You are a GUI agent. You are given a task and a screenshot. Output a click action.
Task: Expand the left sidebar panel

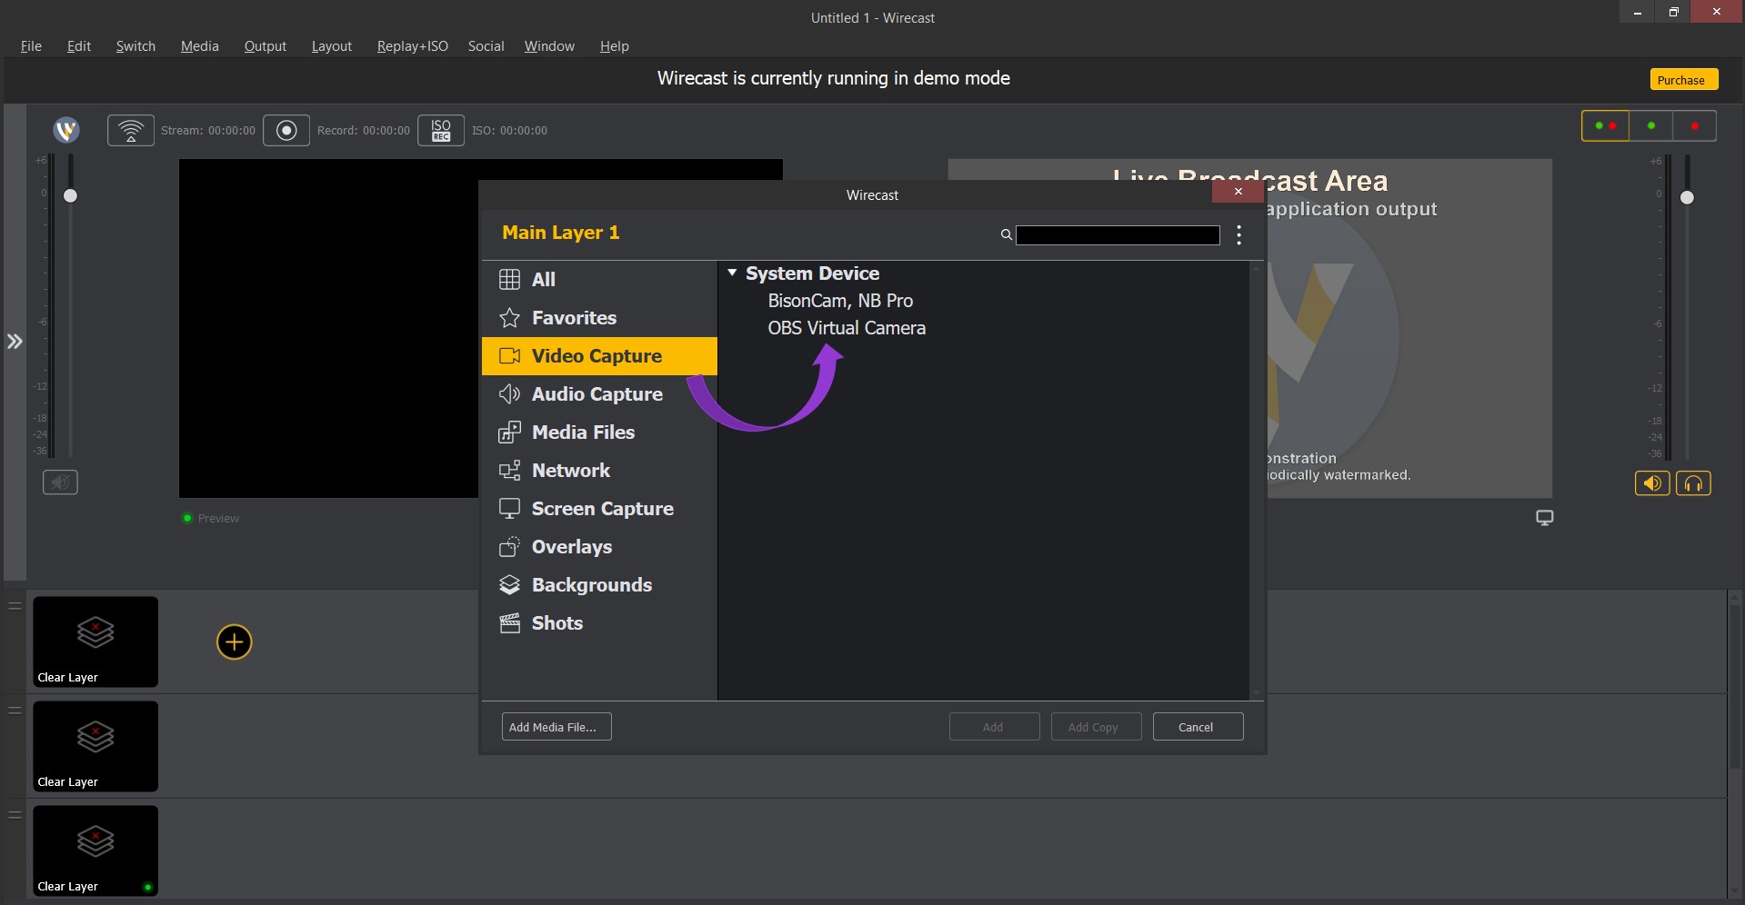(x=15, y=341)
